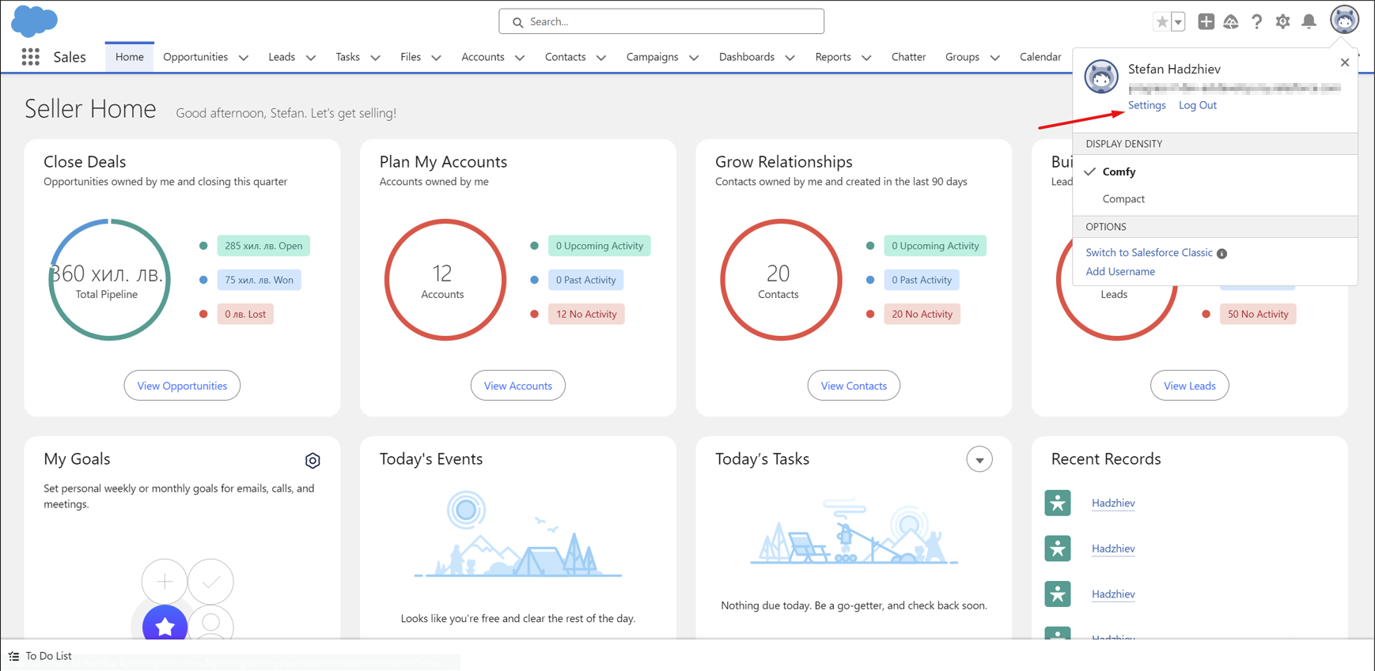Go to the Home tab
Image resolution: width=1375 pixels, height=671 pixels.
click(130, 57)
